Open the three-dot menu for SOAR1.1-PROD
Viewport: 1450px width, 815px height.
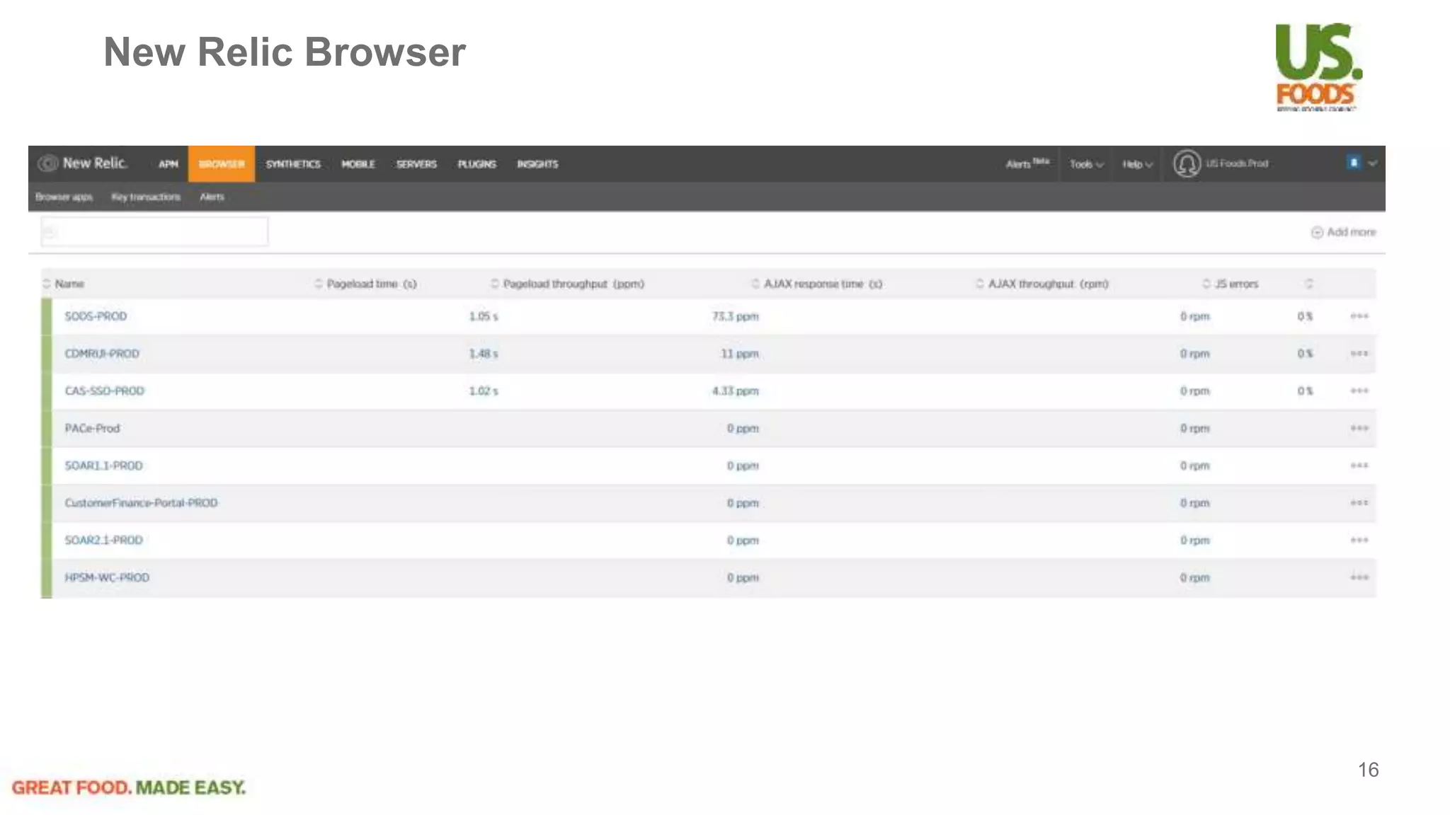(1359, 466)
